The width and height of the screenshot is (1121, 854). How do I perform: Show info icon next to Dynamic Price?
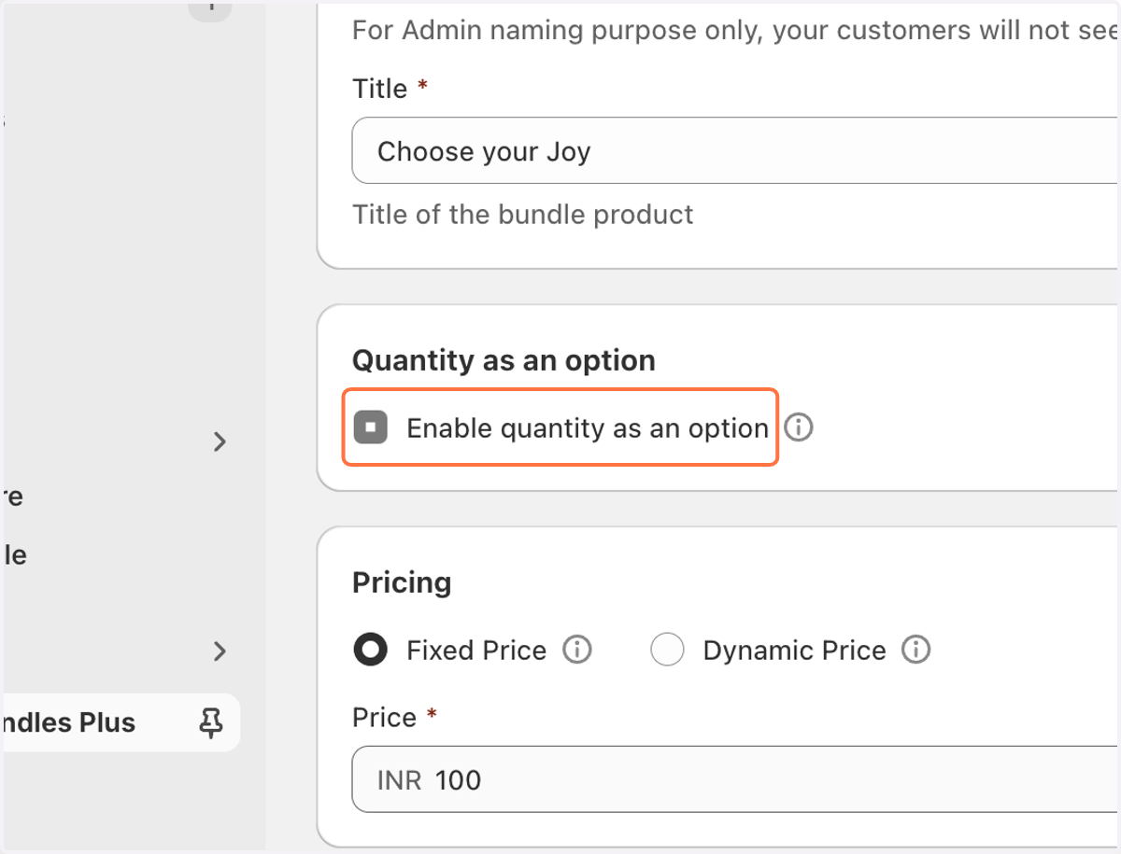click(x=916, y=650)
